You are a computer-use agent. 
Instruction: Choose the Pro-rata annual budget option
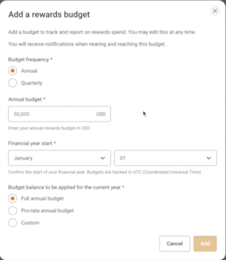pyautogui.click(x=13, y=210)
